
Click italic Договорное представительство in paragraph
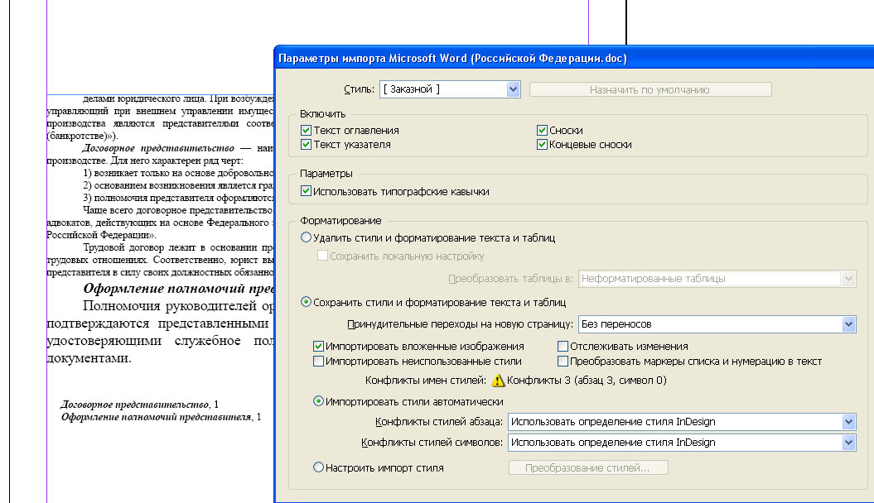coord(158,149)
